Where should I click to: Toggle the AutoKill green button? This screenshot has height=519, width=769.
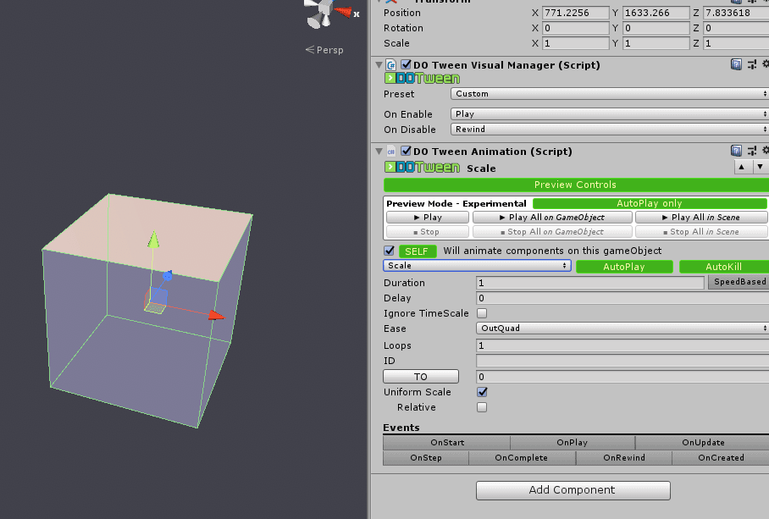[724, 267]
